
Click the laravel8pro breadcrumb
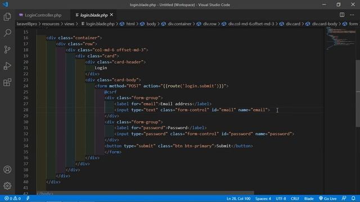(26, 24)
